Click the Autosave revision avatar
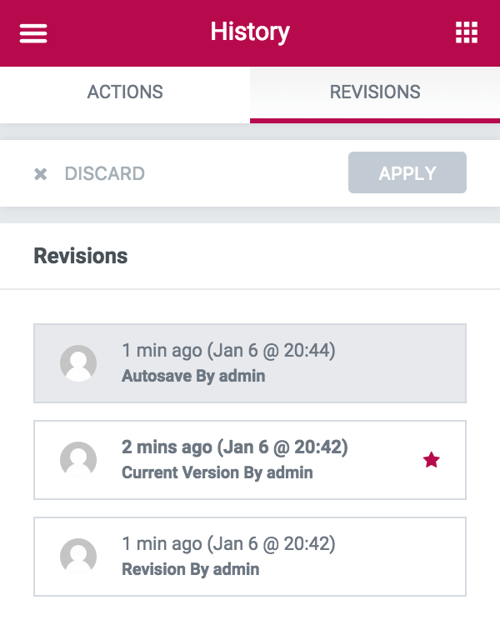The width and height of the screenshot is (500, 630). point(78,363)
